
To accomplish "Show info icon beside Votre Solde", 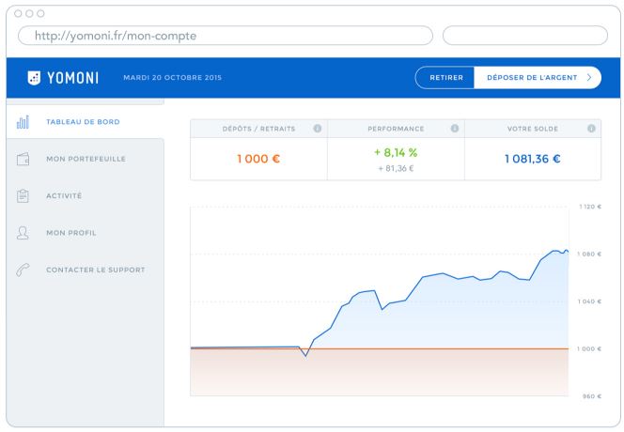I will pyautogui.click(x=591, y=129).
